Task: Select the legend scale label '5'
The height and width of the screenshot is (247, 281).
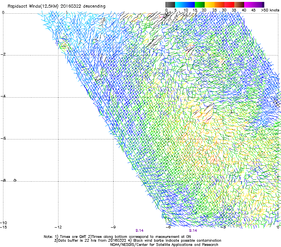Action: (x=175, y=10)
